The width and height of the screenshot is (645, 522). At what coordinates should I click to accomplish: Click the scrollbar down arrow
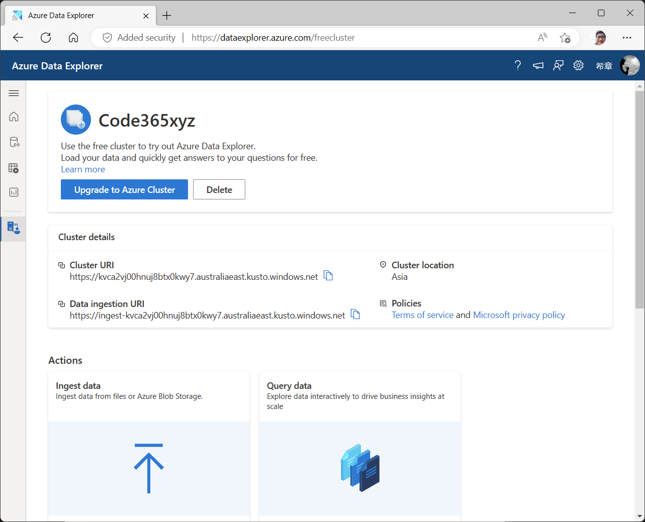pos(640,516)
